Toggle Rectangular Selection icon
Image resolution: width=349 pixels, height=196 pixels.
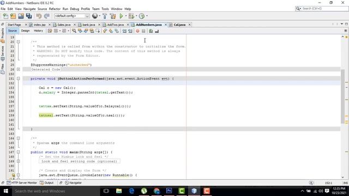(x=98, y=31)
